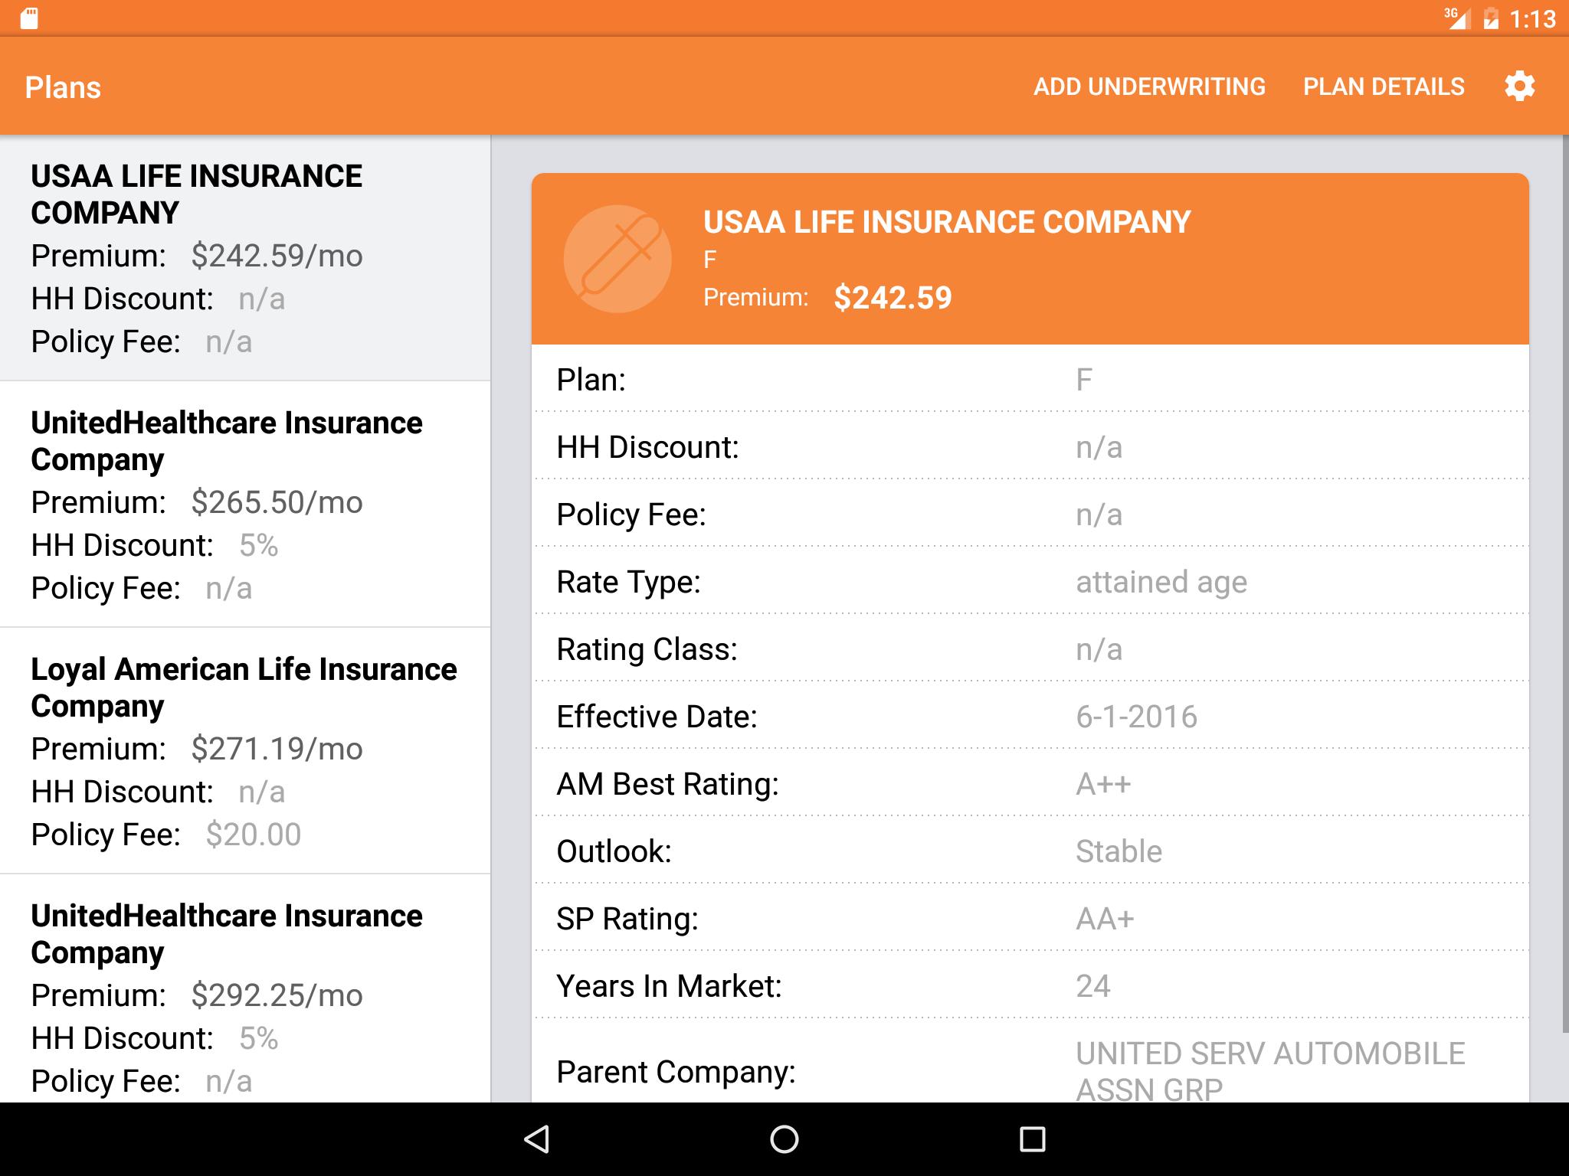This screenshot has width=1569, height=1176.
Task: Open PLAN DETAILS
Action: pos(1384,87)
